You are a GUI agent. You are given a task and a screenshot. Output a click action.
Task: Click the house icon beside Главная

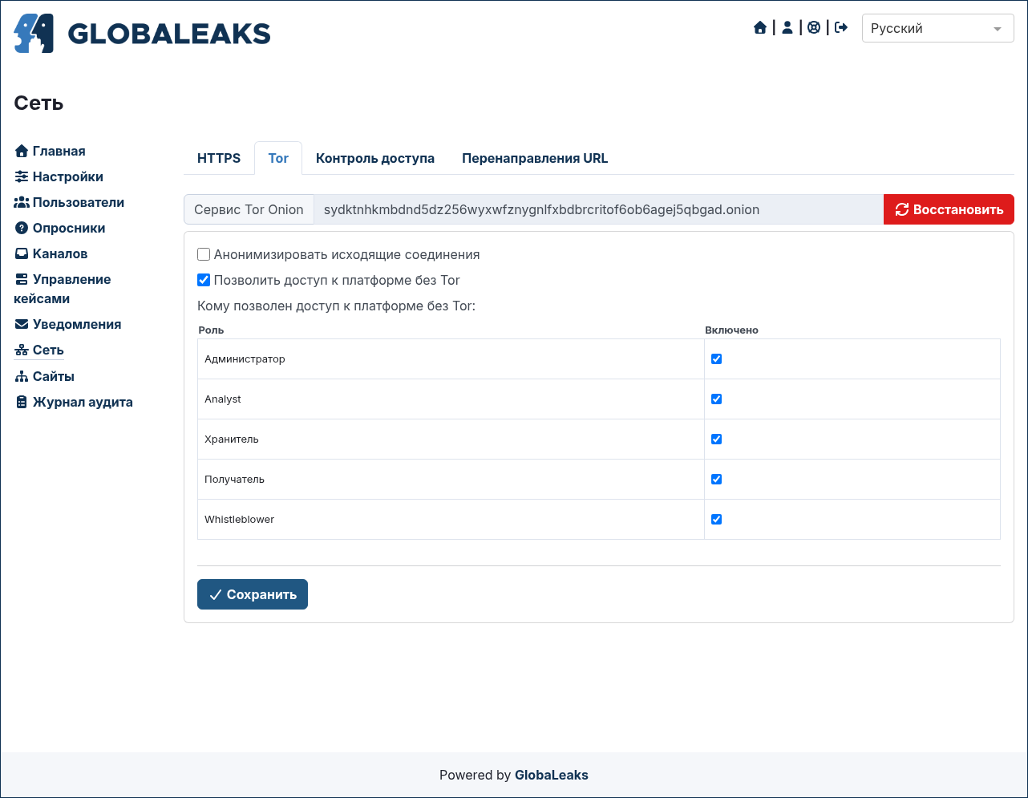click(22, 151)
